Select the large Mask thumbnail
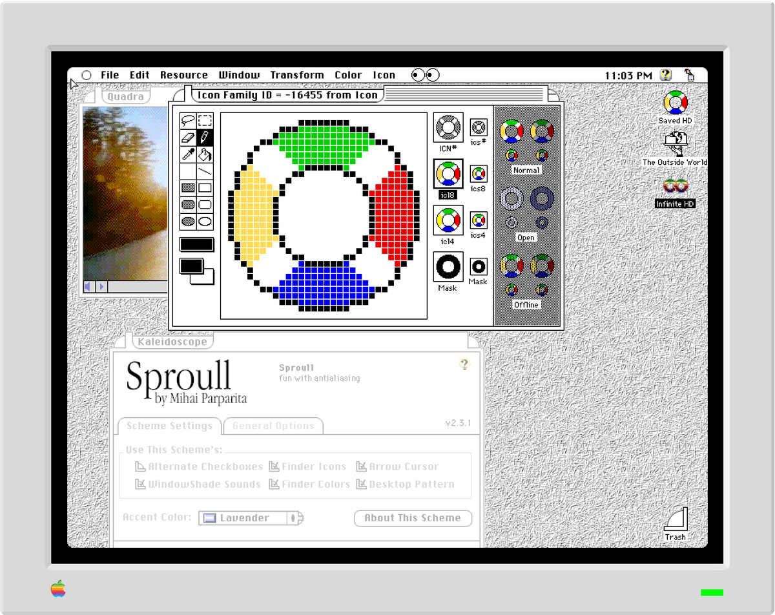775x615 pixels. [448, 267]
